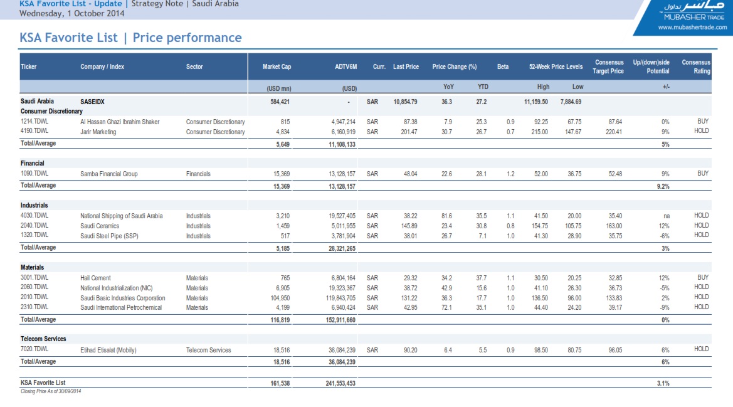
Task: Select the Saudi Basic Industries Corporation row
Action: tap(123, 298)
